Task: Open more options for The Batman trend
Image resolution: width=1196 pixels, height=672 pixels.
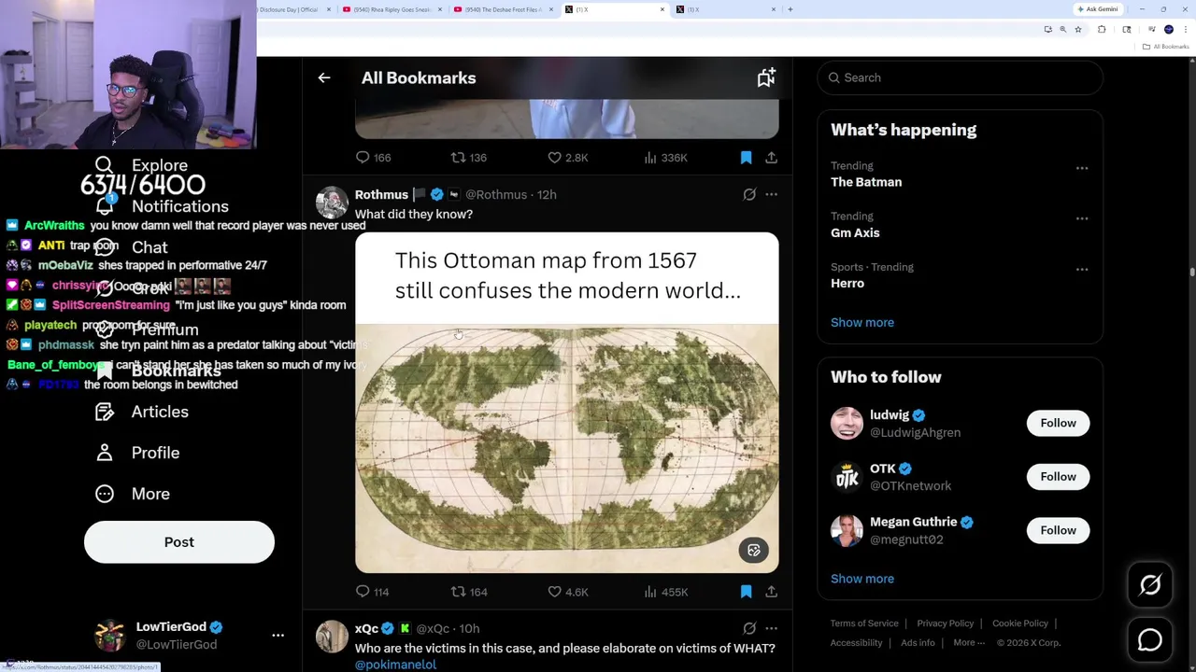Action: tap(1082, 168)
